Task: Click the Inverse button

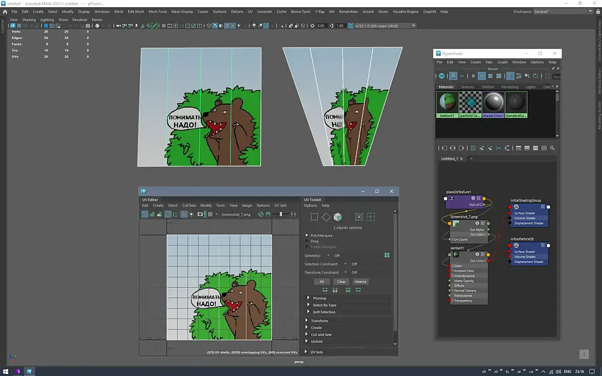Action: point(361,282)
